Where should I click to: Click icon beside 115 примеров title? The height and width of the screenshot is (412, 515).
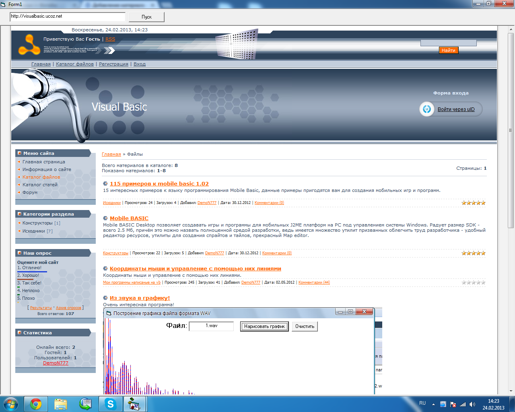click(x=105, y=184)
